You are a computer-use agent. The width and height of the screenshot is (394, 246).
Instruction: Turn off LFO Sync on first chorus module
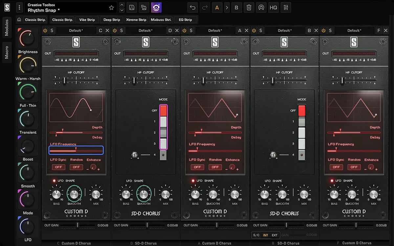59,167
